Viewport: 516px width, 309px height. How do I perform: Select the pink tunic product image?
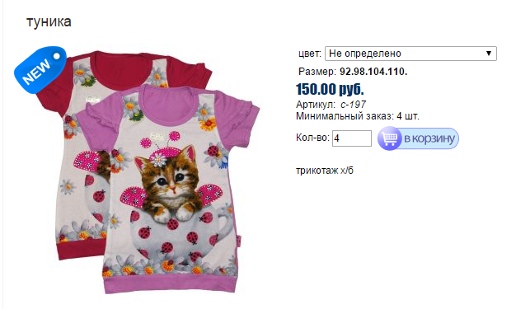point(168,190)
